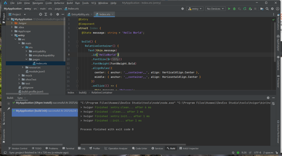Toggle tool window bars in the status bar corner
The image size is (282, 156).
coord(5,153)
